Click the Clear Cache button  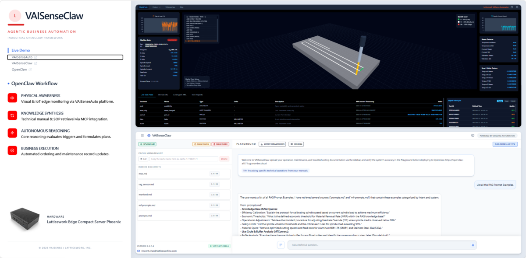(x=201, y=144)
